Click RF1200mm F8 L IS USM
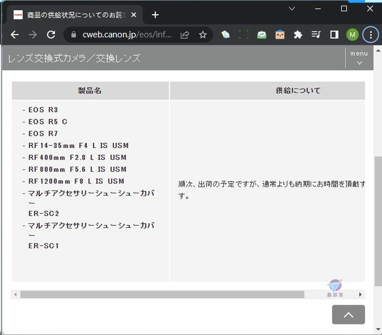 [76, 182]
